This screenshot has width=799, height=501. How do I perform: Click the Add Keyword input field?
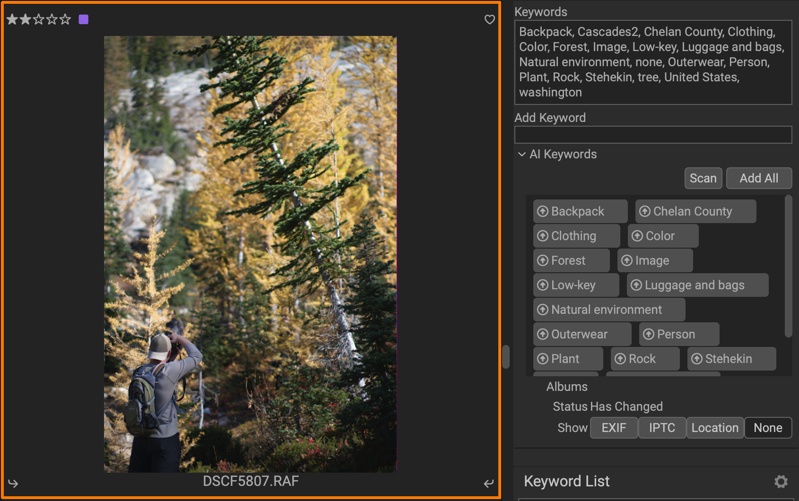653,135
